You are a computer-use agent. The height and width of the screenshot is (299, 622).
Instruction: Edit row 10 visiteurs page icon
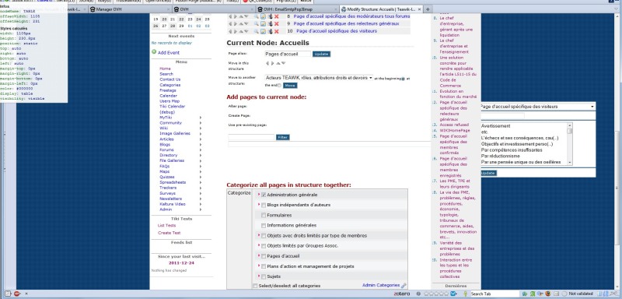pos(263,31)
